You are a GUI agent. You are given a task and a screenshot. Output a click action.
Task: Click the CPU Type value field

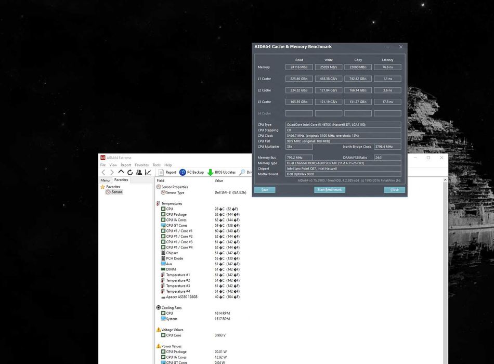(343, 124)
